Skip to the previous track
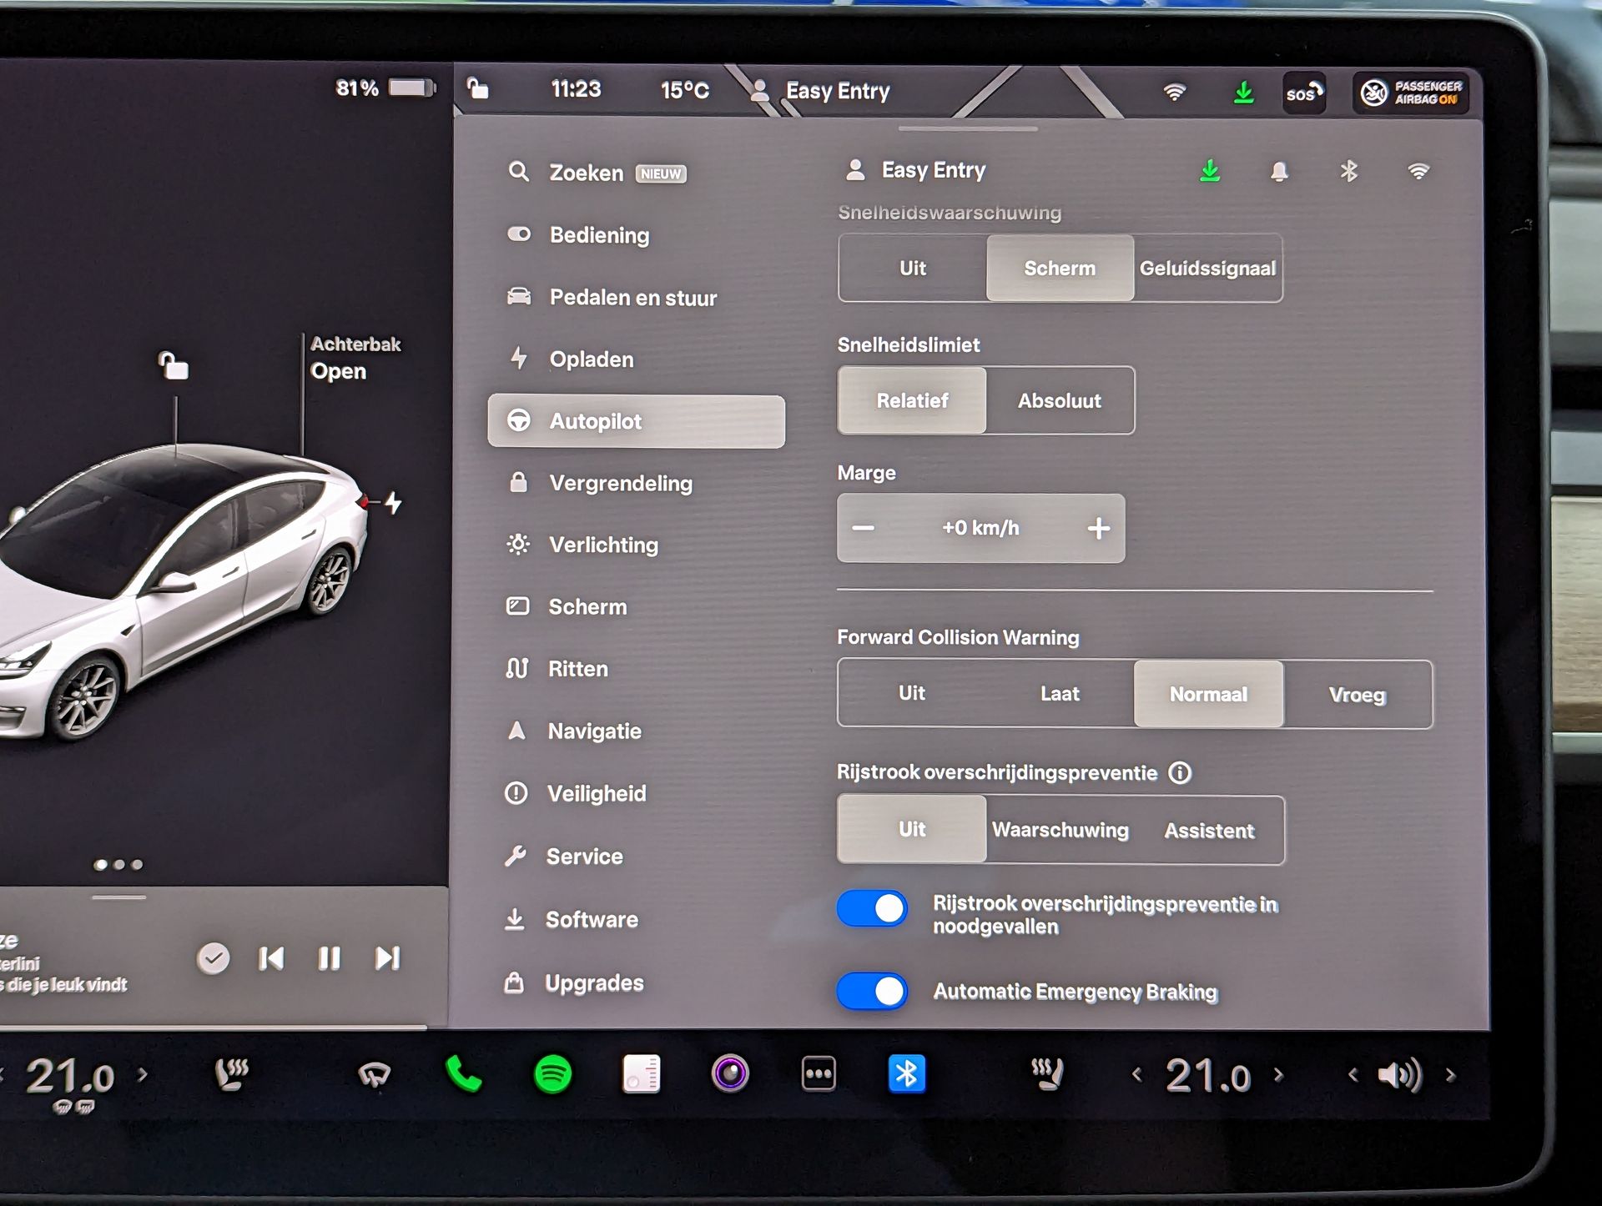 tap(271, 958)
